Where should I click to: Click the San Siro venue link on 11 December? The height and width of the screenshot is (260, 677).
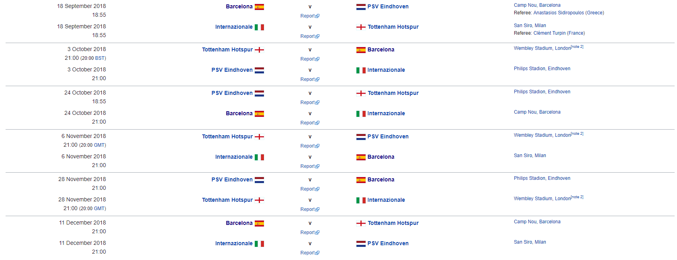coord(530,242)
